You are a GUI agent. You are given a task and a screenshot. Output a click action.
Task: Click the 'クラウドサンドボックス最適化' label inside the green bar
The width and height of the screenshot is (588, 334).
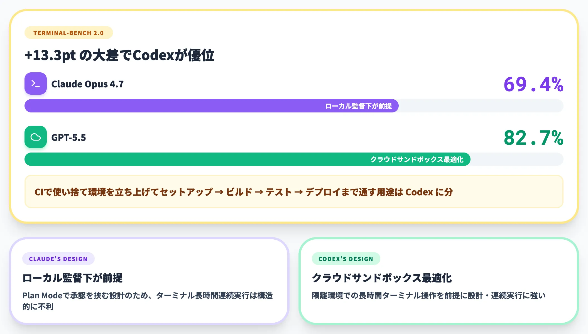click(x=417, y=159)
